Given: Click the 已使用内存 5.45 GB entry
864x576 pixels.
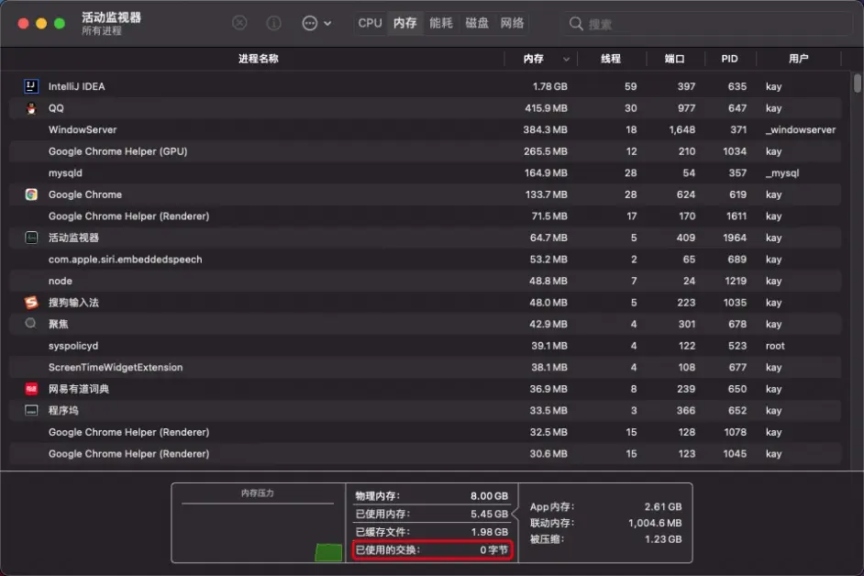Looking at the screenshot, I should tap(431, 514).
